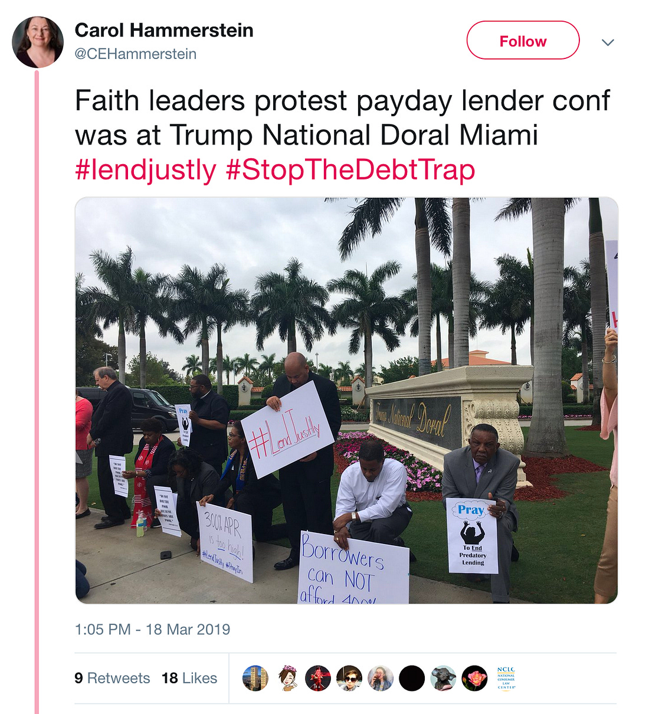Expand the tweet options chevron menu

click(608, 42)
